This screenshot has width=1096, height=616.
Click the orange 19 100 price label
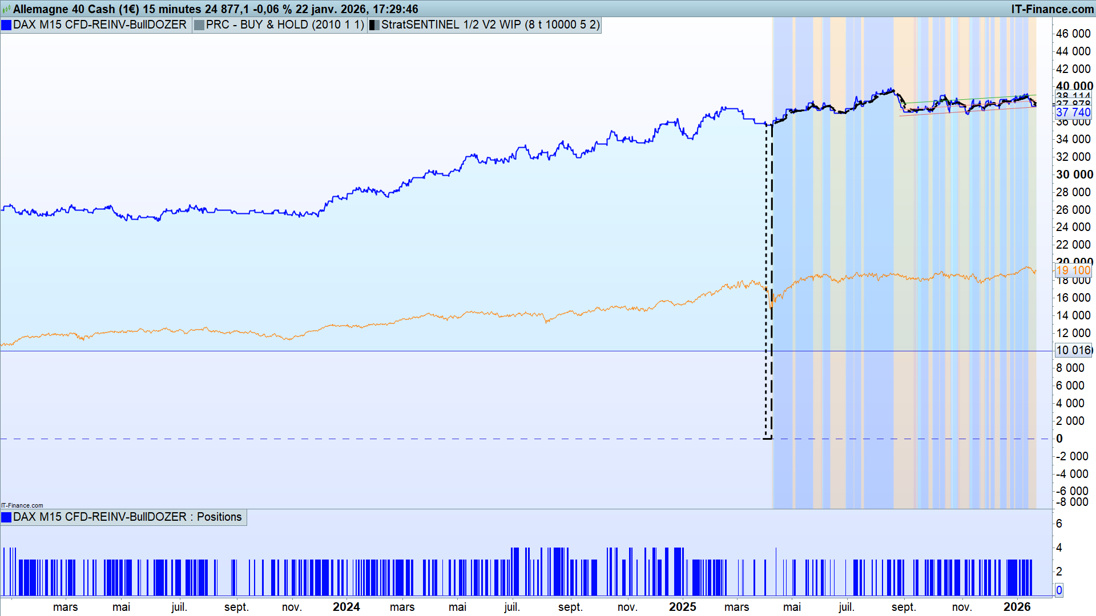pyautogui.click(x=1073, y=270)
